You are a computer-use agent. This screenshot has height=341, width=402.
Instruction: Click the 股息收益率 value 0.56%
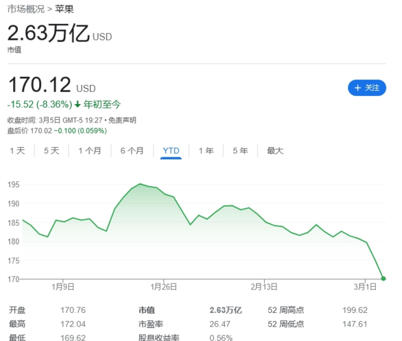tap(221, 338)
